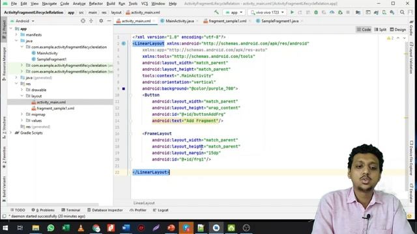
Task: Open the Problems tool window
Action: tap(43, 210)
